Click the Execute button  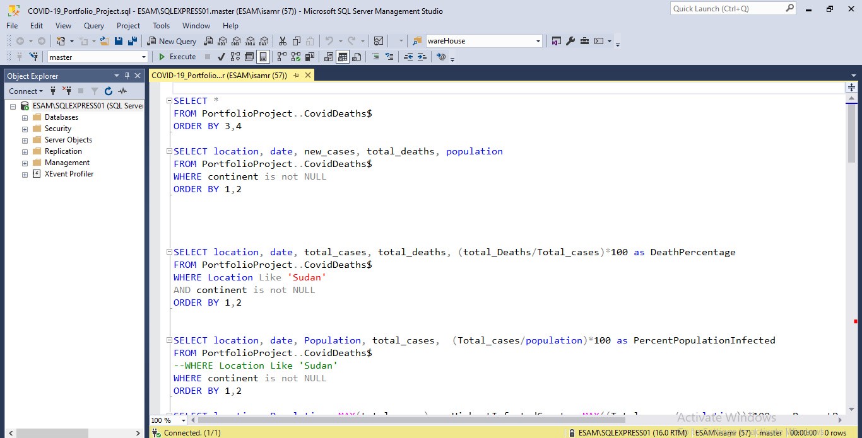pos(177,57)
